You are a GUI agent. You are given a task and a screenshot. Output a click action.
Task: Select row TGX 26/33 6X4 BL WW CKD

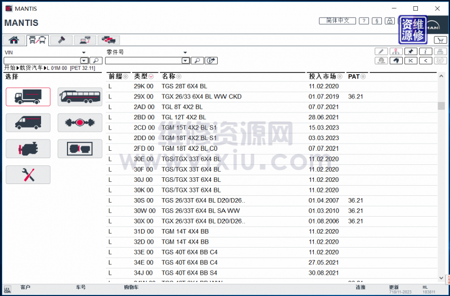pos(272,97)
